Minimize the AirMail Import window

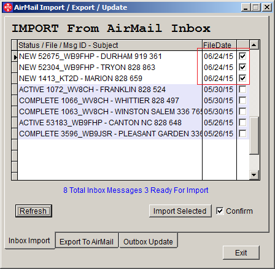246,7
